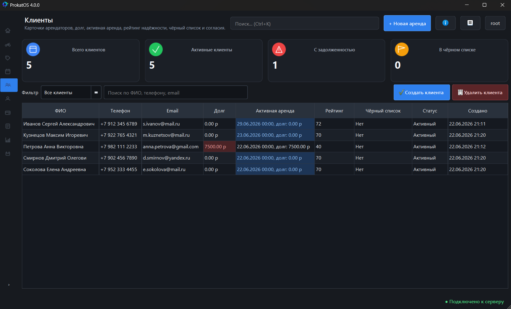Expand the sidebar with the chevron arrow
The image size is (511, 309).
click(x=9, y=285)
